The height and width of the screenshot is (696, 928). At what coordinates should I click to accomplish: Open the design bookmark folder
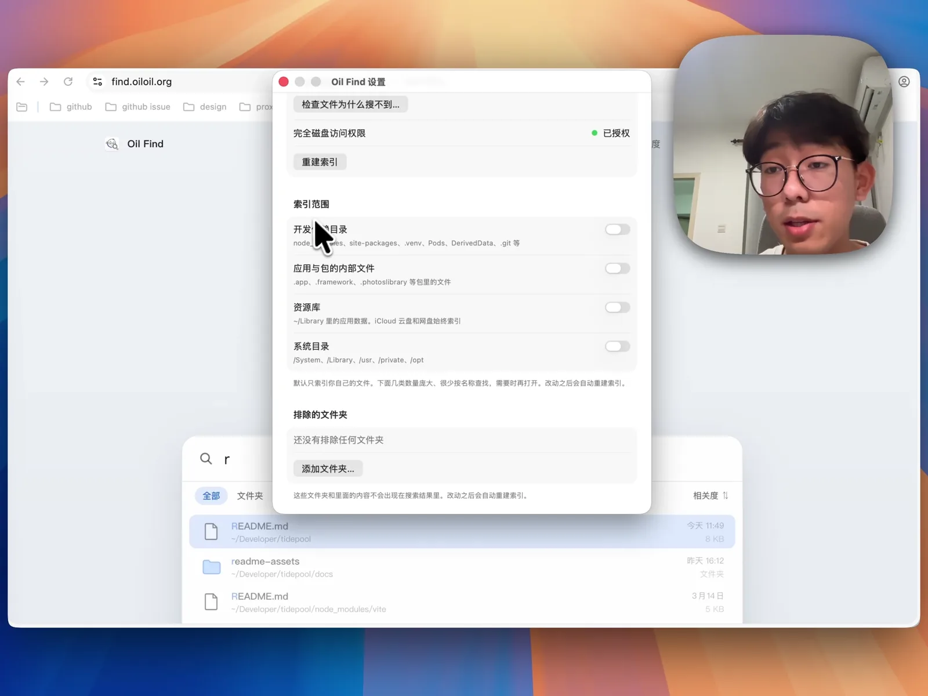point(205,107)
